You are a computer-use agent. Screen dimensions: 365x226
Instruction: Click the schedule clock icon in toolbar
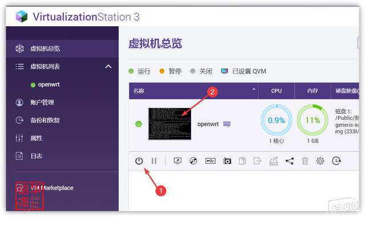coord(336,161)
